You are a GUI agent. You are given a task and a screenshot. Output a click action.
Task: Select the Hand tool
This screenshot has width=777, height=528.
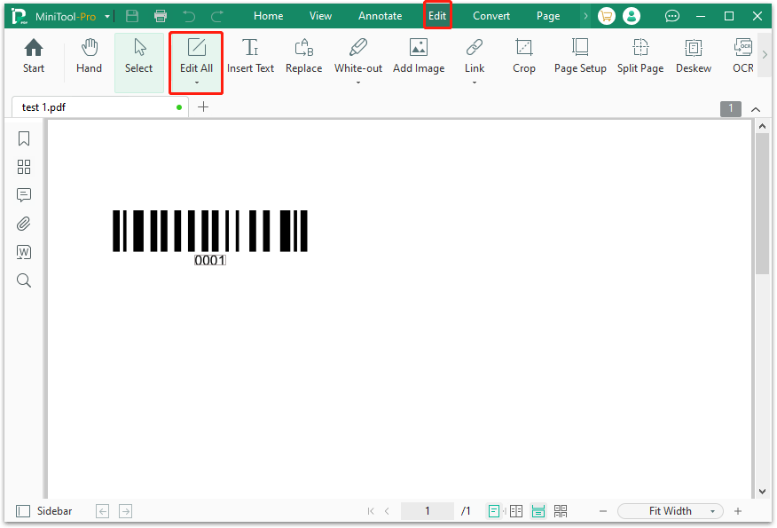click(90, 57)
